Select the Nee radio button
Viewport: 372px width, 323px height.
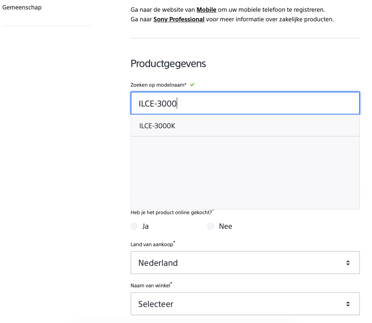click(x=211, y=226)
